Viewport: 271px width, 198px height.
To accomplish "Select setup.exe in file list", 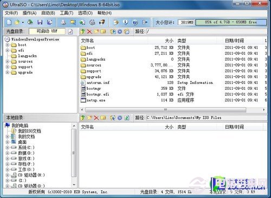I will [x=96, y=100].
